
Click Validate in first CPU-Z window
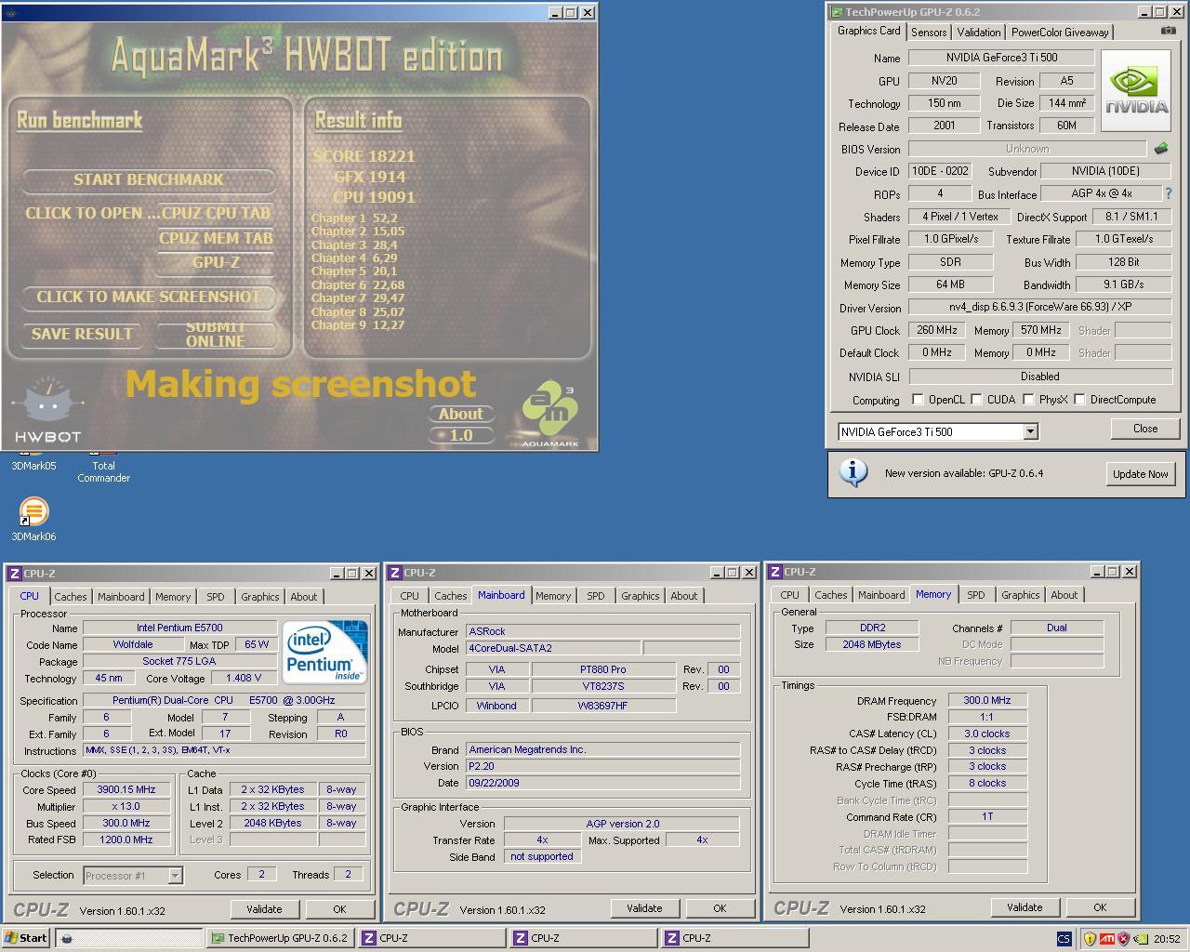[264, 909]
